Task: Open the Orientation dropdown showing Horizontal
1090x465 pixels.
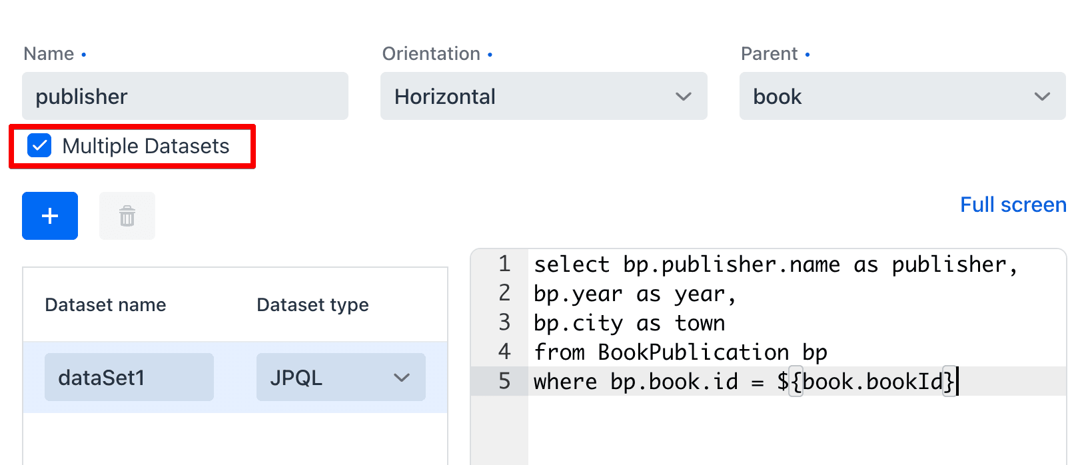Action: click(543, 97)
